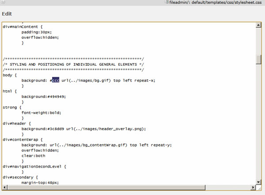265x195 pixels.
Task: Click the horizontal scrollbar right arrow
Action: point(252,187)
